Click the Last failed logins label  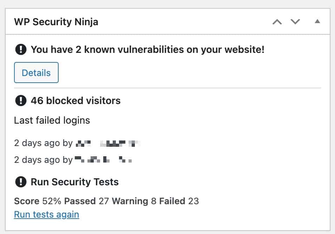tap(52, 121)
